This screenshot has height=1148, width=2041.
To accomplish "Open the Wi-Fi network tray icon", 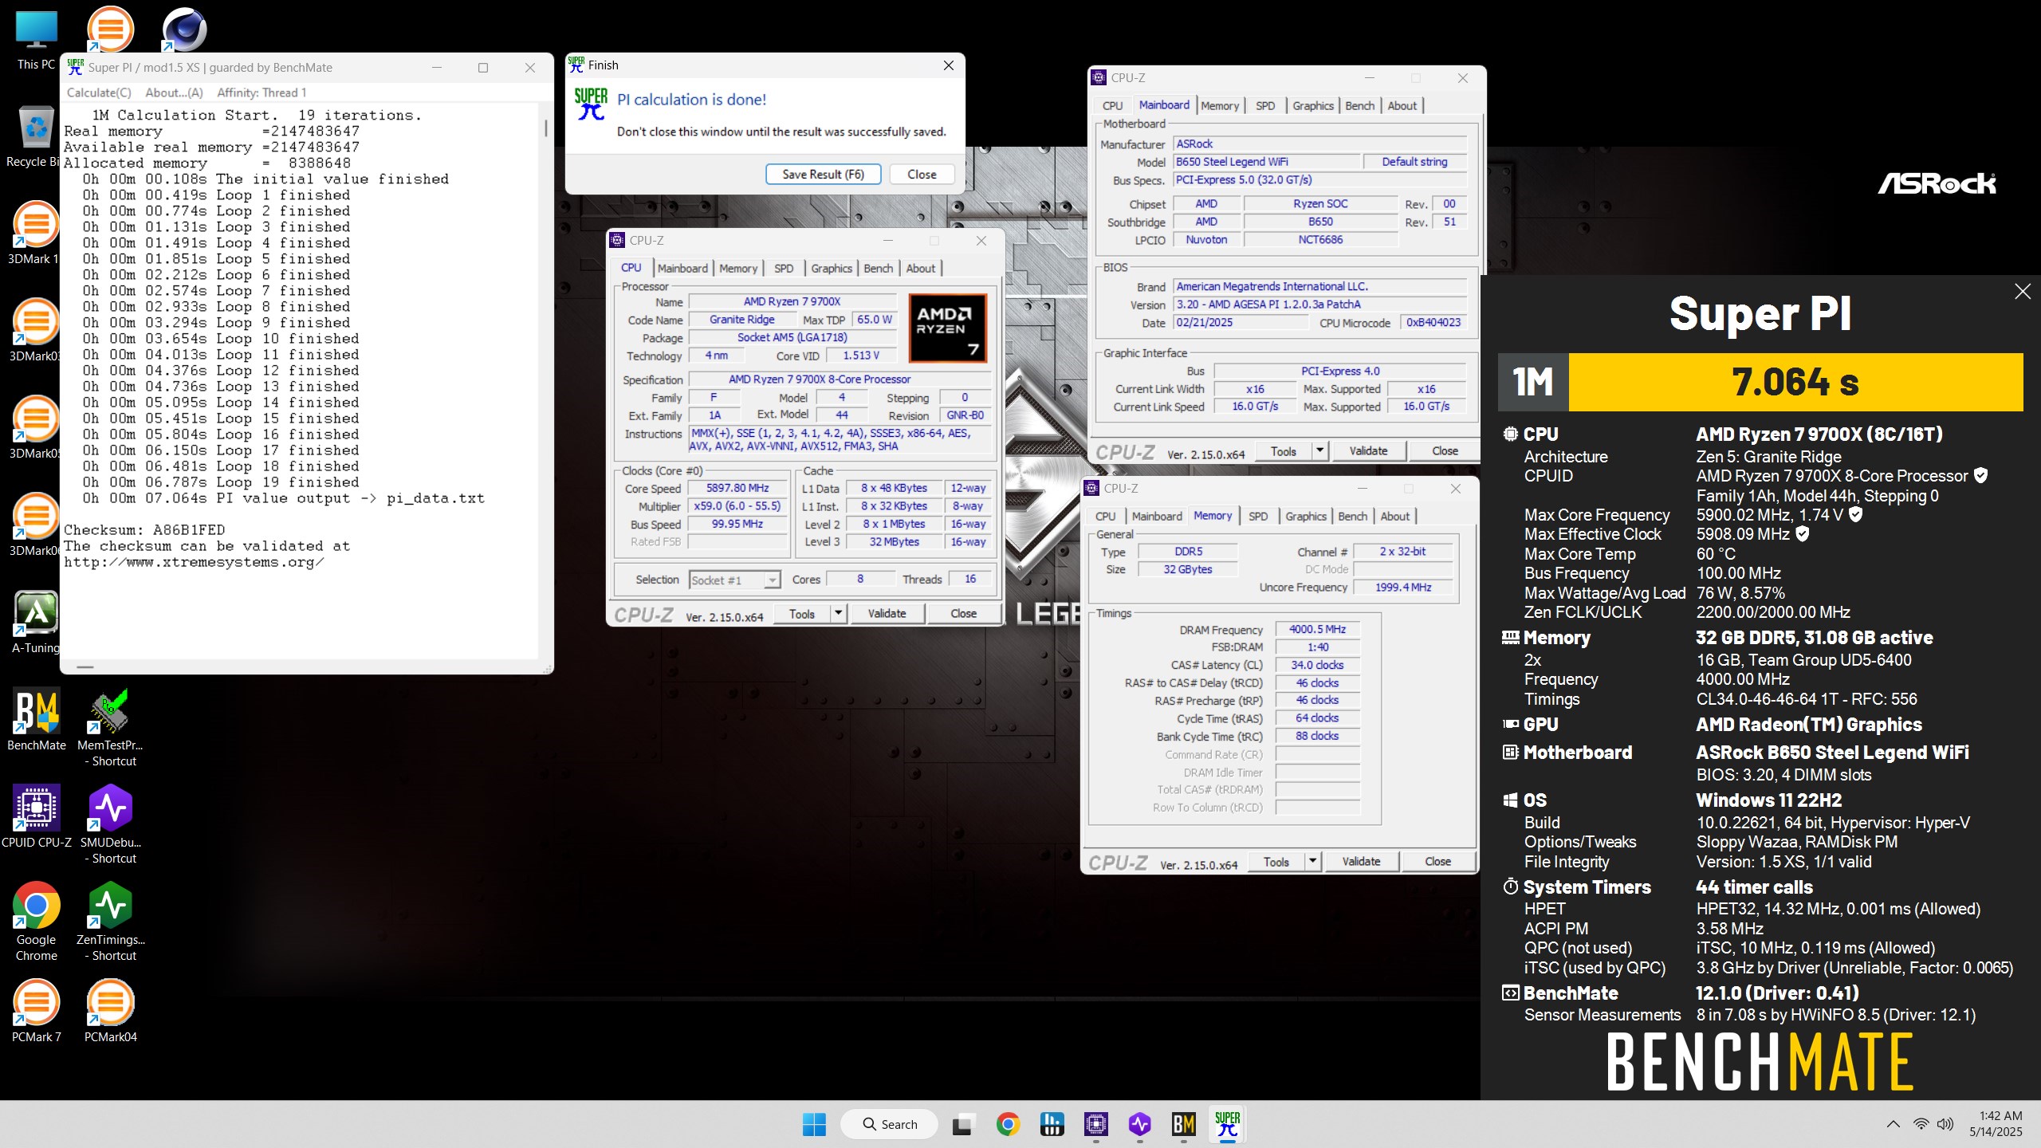I will tap(1921, 1124).
